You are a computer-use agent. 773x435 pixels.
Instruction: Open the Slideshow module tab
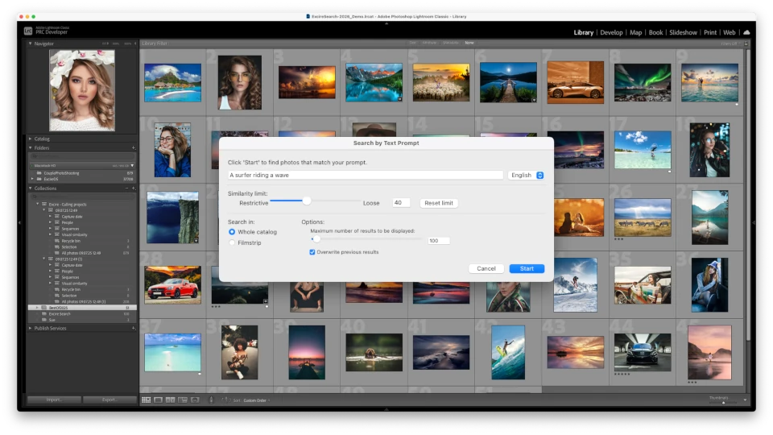[x=683, y=32]
